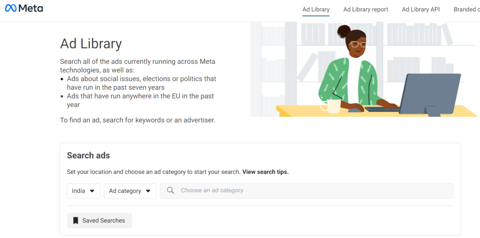Click the bookmark icon on Saved Searches
The width and height of the screenshot is (480, 238).
point(75,220)
